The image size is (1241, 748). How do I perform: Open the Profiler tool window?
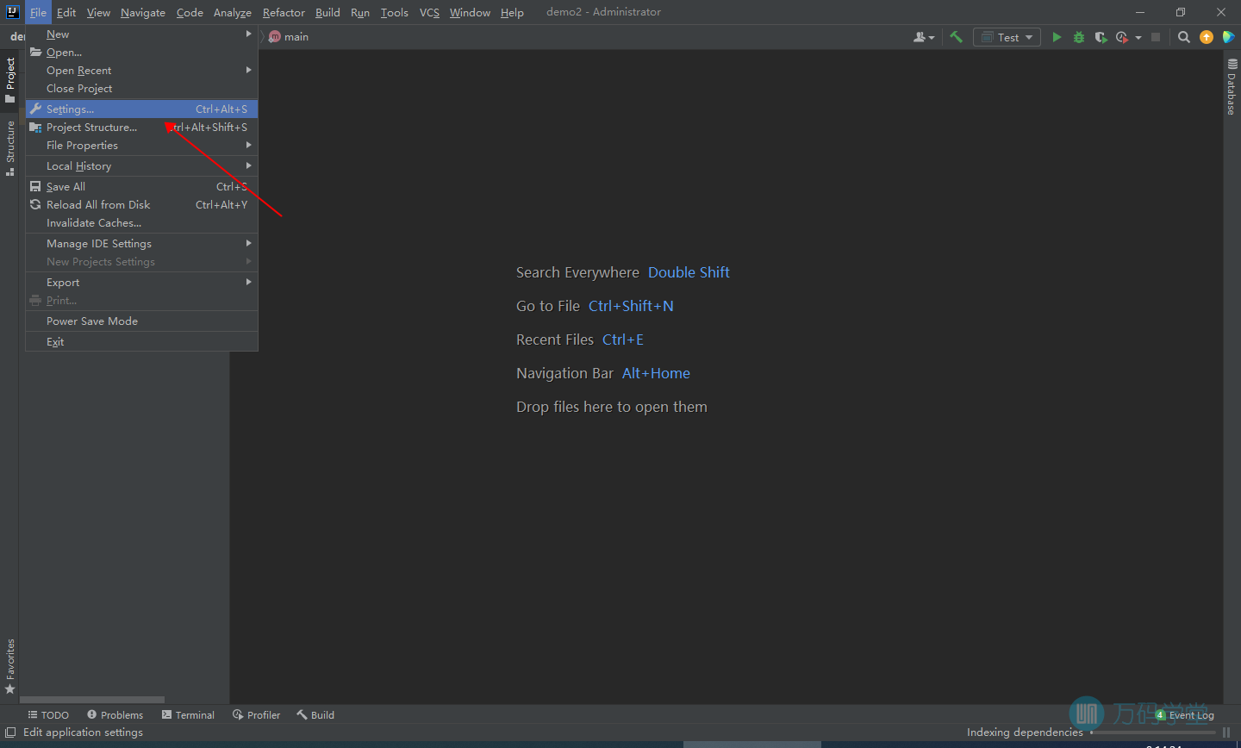(x=257, y=715)
